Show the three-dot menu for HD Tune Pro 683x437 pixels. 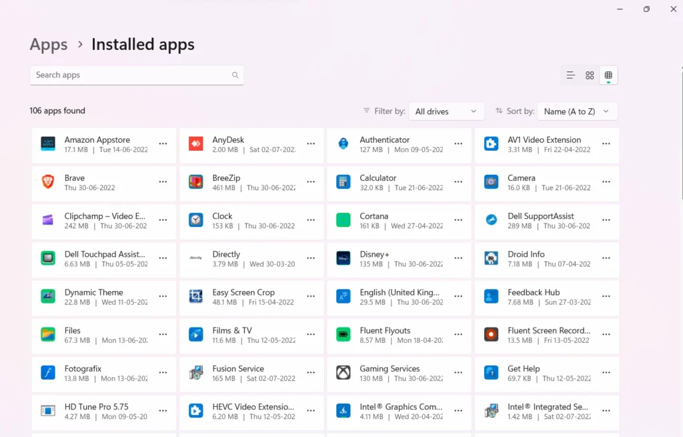coord(163,410)
